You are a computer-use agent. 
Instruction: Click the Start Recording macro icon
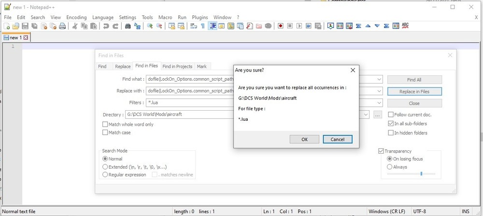(280, 26)
